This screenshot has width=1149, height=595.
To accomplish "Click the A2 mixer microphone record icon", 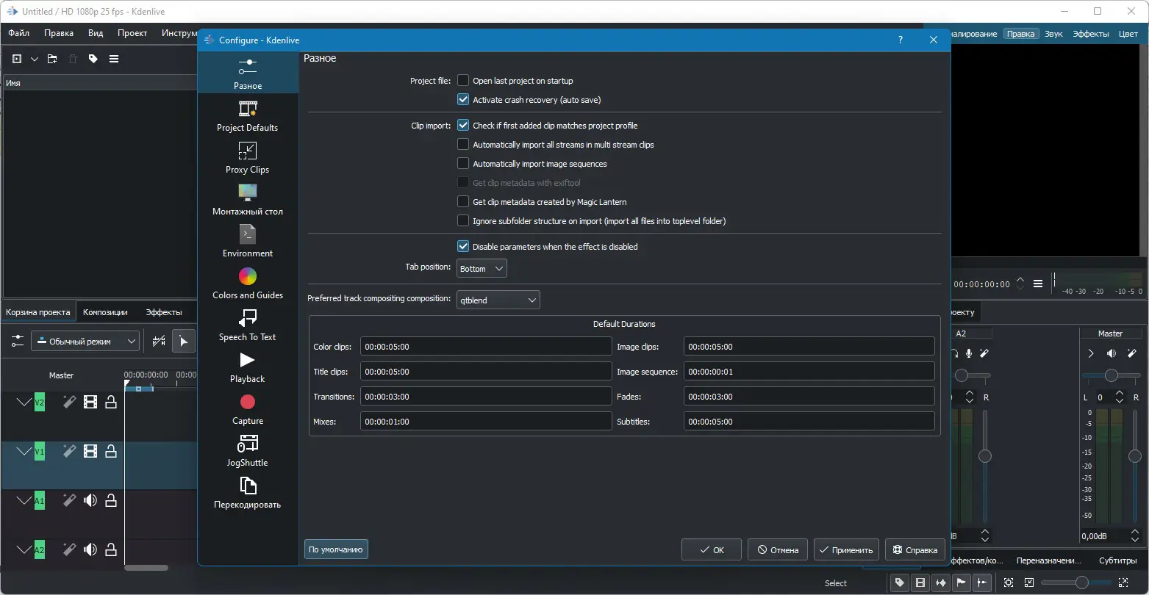I will click(x=969, y=353).
